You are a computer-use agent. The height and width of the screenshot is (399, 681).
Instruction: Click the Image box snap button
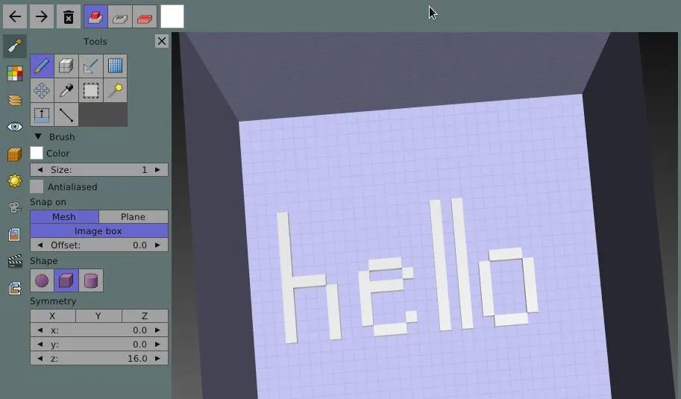click(98, 231)
